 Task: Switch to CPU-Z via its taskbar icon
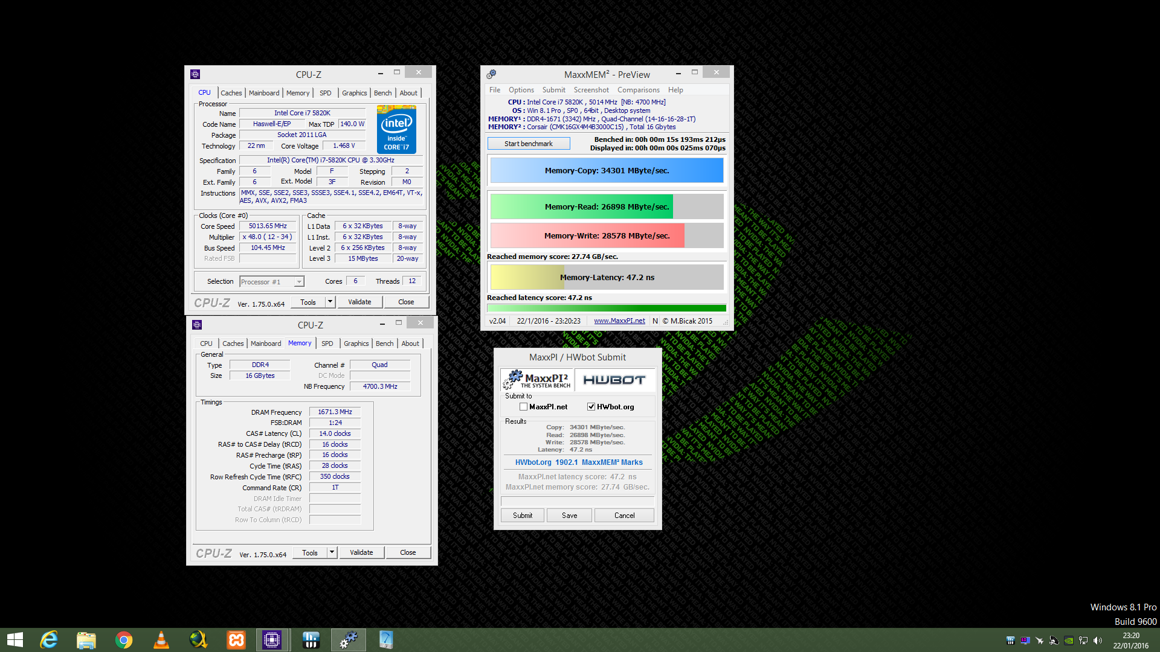(x=272, y=640)
